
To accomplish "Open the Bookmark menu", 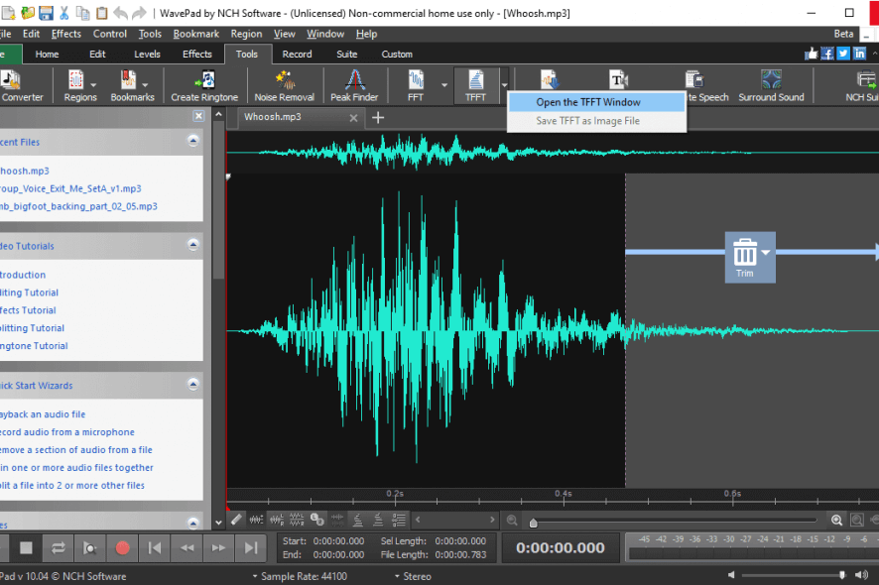I will (196, 34).
